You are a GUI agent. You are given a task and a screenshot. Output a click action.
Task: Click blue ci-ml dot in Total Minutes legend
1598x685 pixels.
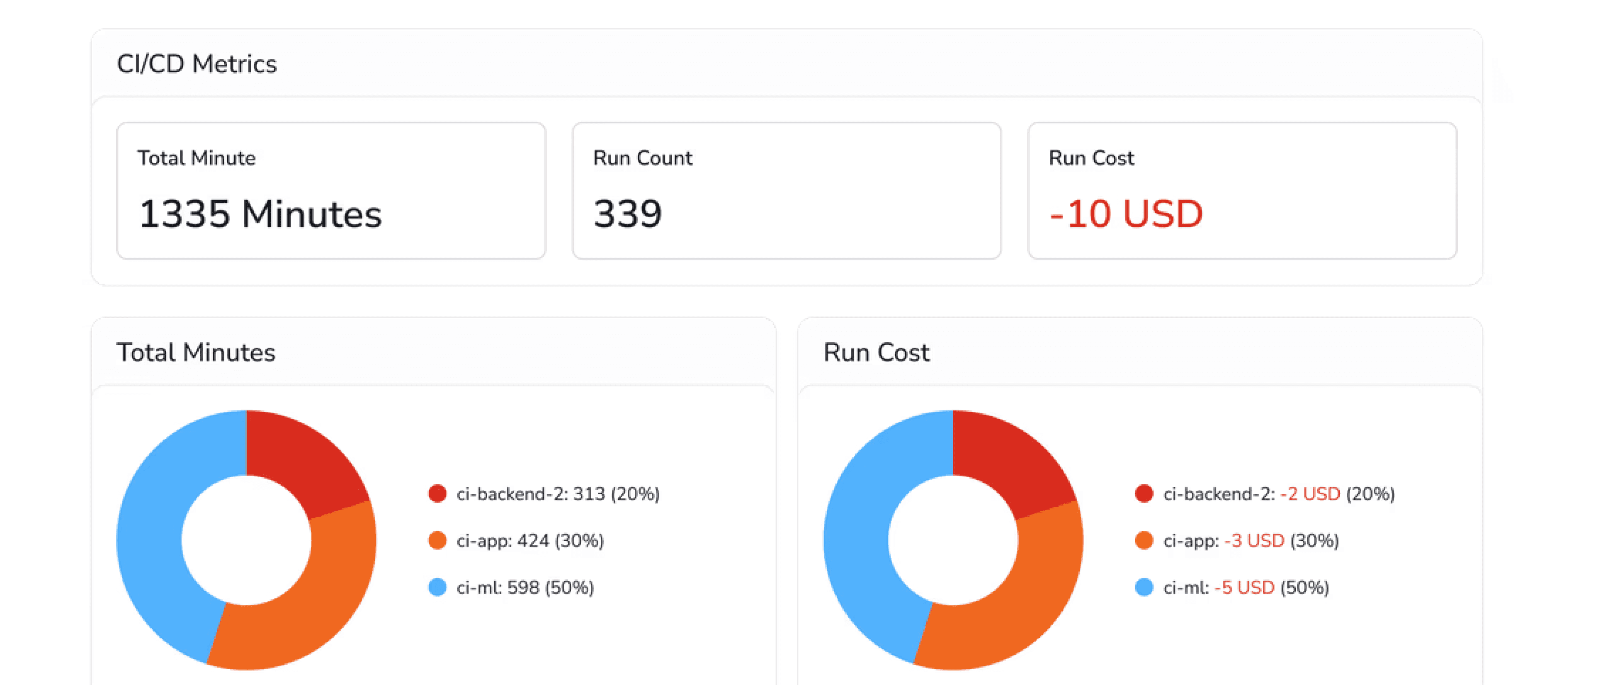[437, 587]
